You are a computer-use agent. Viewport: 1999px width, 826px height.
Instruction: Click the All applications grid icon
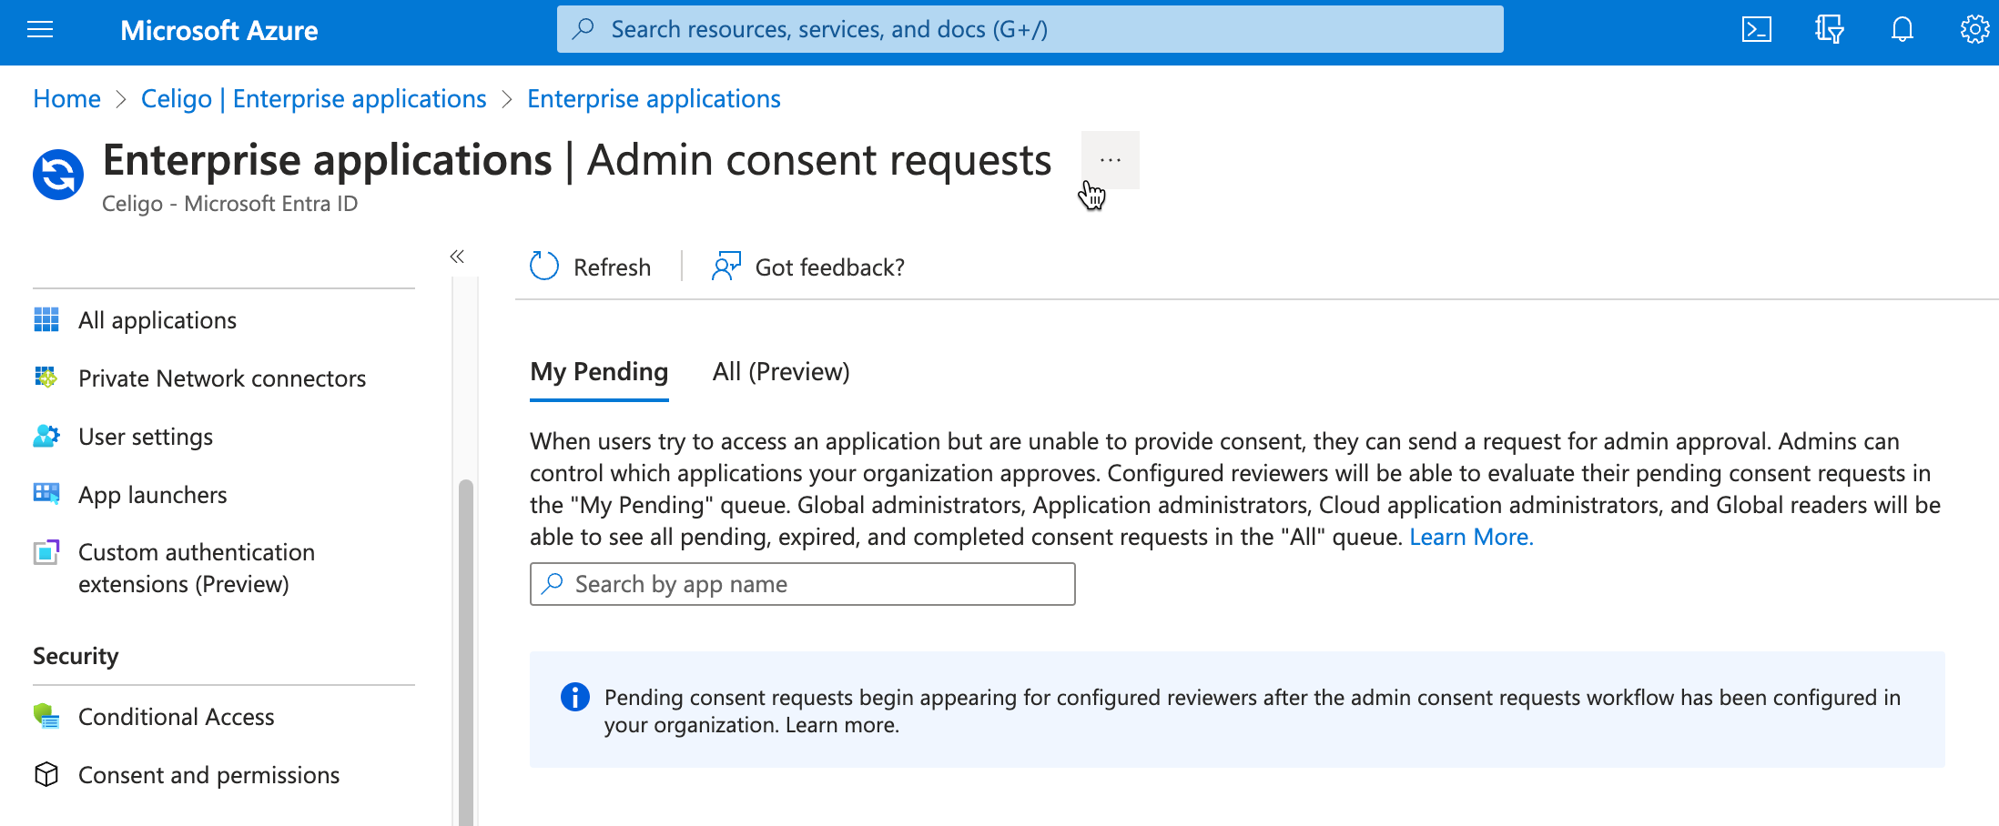(x=46, y=320)
